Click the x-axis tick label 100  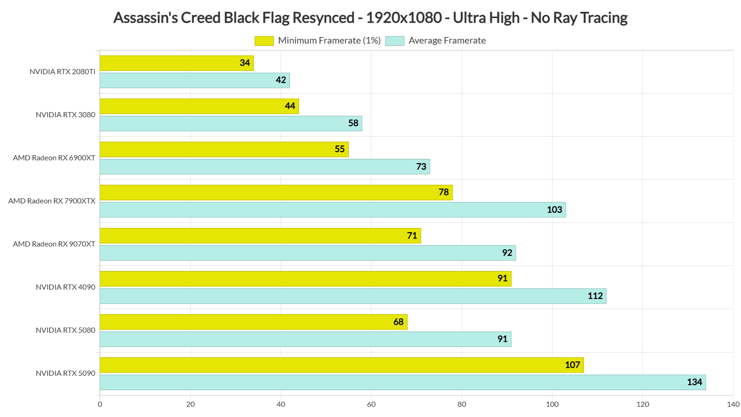pyautogui.click(x=553, y=404)
